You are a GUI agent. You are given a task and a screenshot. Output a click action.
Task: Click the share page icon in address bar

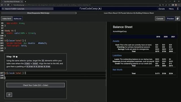[x=166, y=5]
